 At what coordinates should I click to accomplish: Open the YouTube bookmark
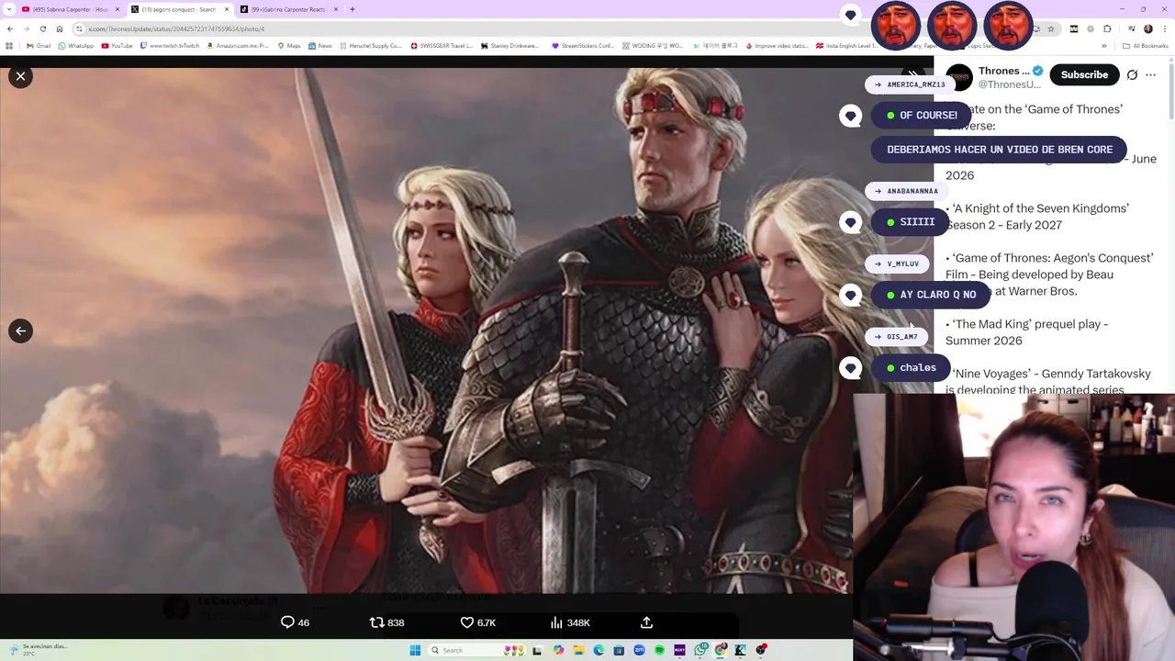tap(117, 46)
